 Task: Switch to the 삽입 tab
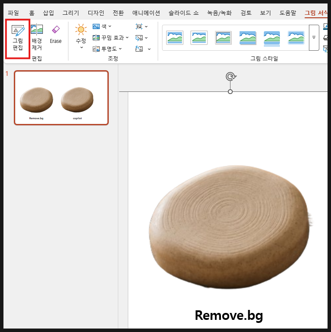(49, 13)
